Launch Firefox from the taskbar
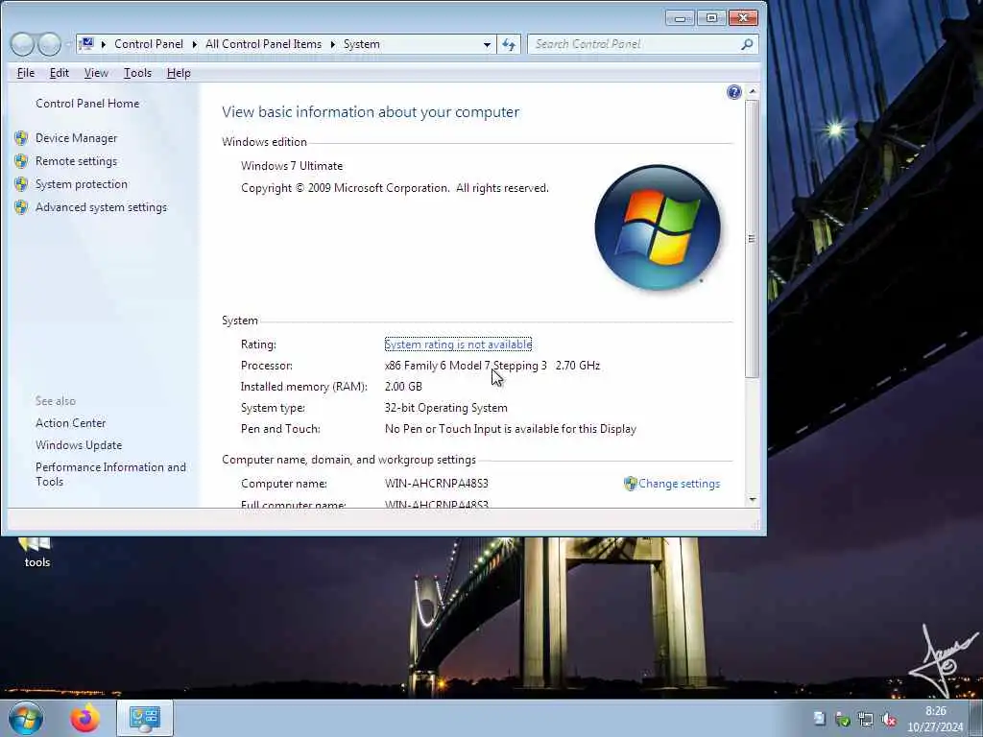Screen dimensions: 983x737 (85, 718)
